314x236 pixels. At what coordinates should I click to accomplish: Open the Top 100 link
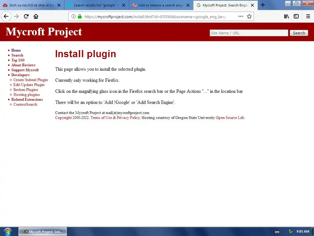coord(18,60)
